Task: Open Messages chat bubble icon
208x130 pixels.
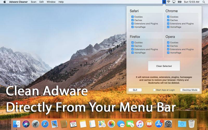Action: pyautogui.click(x=121, y=124)
